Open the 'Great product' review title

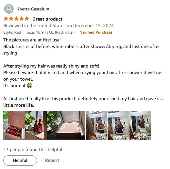tap(47, 19)
